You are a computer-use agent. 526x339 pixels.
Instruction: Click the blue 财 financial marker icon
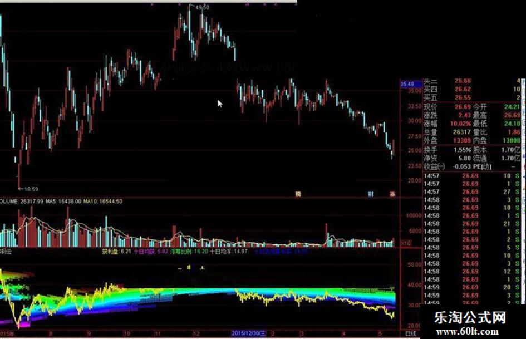[371, 194]
